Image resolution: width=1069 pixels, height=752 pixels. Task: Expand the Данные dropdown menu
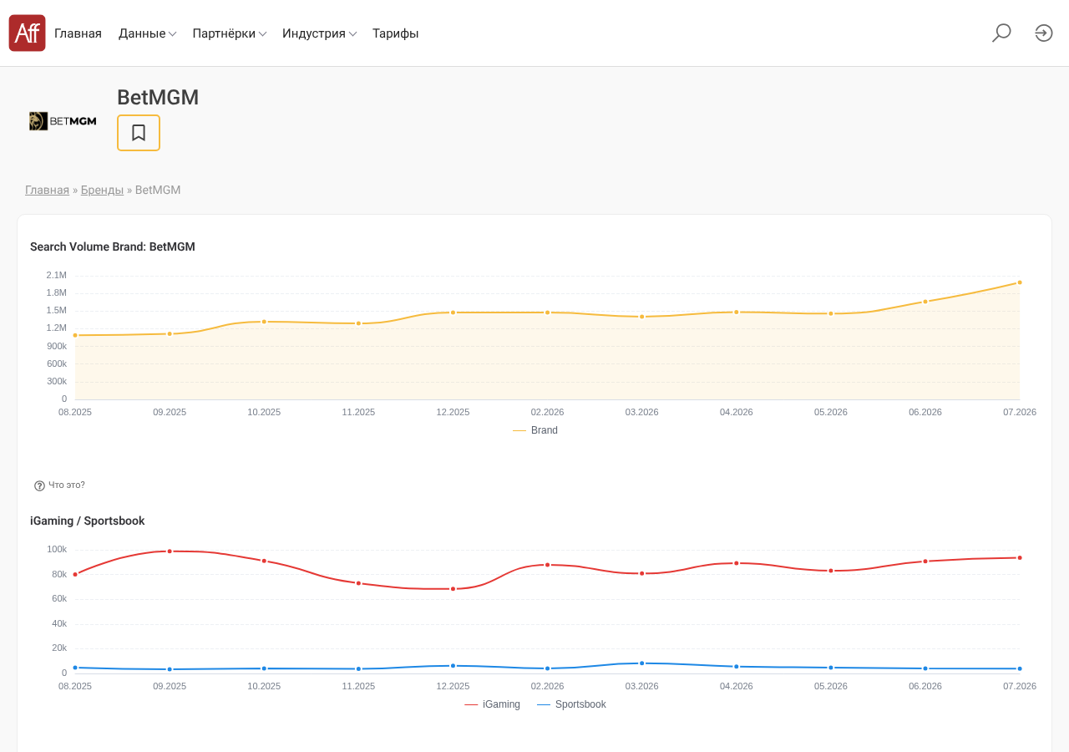[147, 33]
